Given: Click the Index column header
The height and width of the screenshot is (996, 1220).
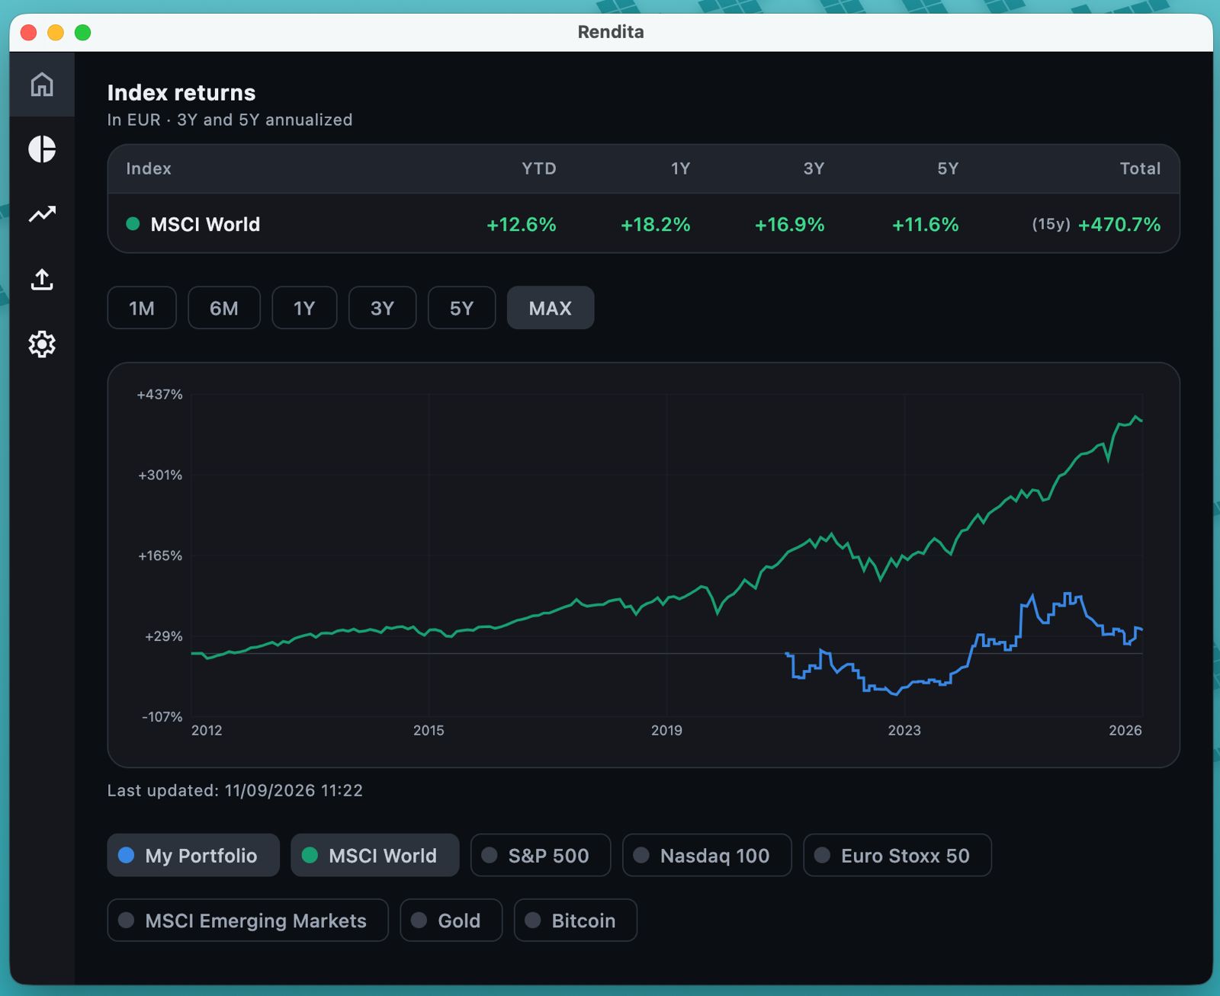Looking at the screenshot, I should (x=149, y=168).
